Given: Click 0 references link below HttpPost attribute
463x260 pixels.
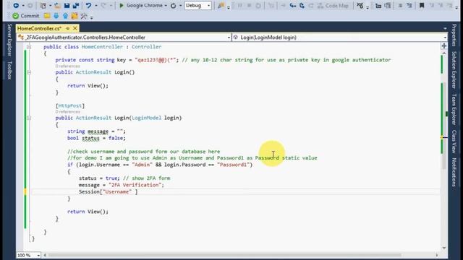Looking at the screenshot, I should (x=67, y=112).
